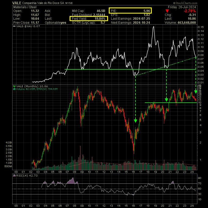Click the candlestick icon beside VALE (Monthly)
Image resolution: width=208 pixels, height=208 pixels.
(x=14, y=86)
